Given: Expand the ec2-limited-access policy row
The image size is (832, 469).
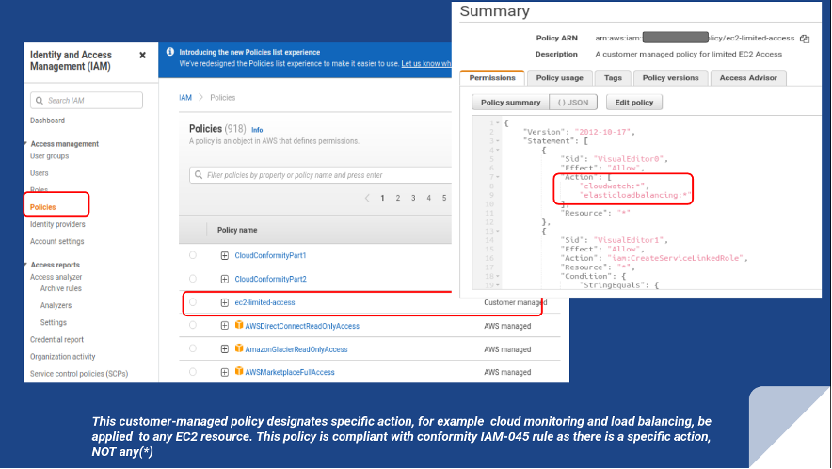Looking at the screenshot, I should coord(225,302).
